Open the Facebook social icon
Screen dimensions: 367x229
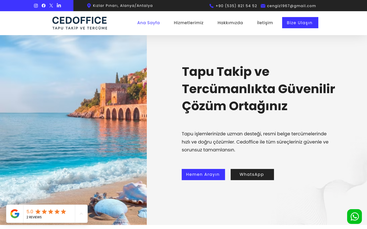[44, 6]
